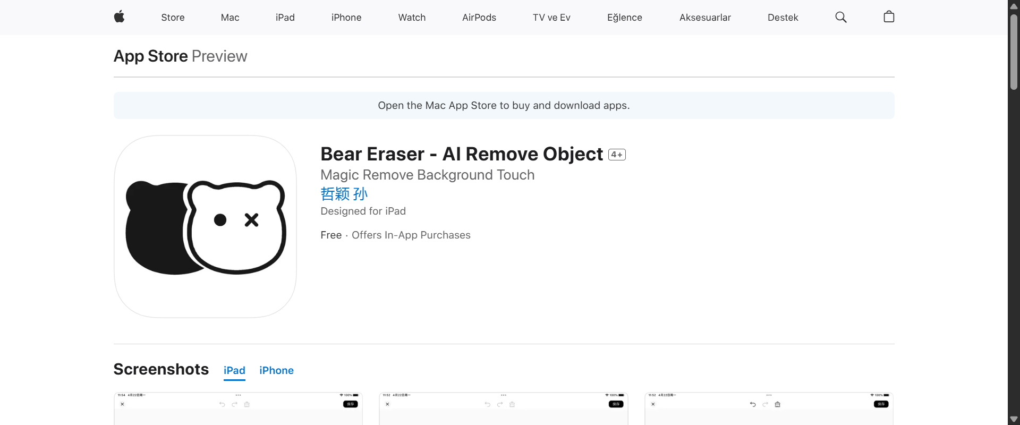Navigate to the iPhone section

tap(346, 17)
